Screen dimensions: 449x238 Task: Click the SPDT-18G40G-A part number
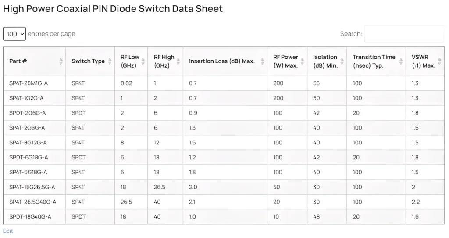pyautogui.click(x=30, y=216)
